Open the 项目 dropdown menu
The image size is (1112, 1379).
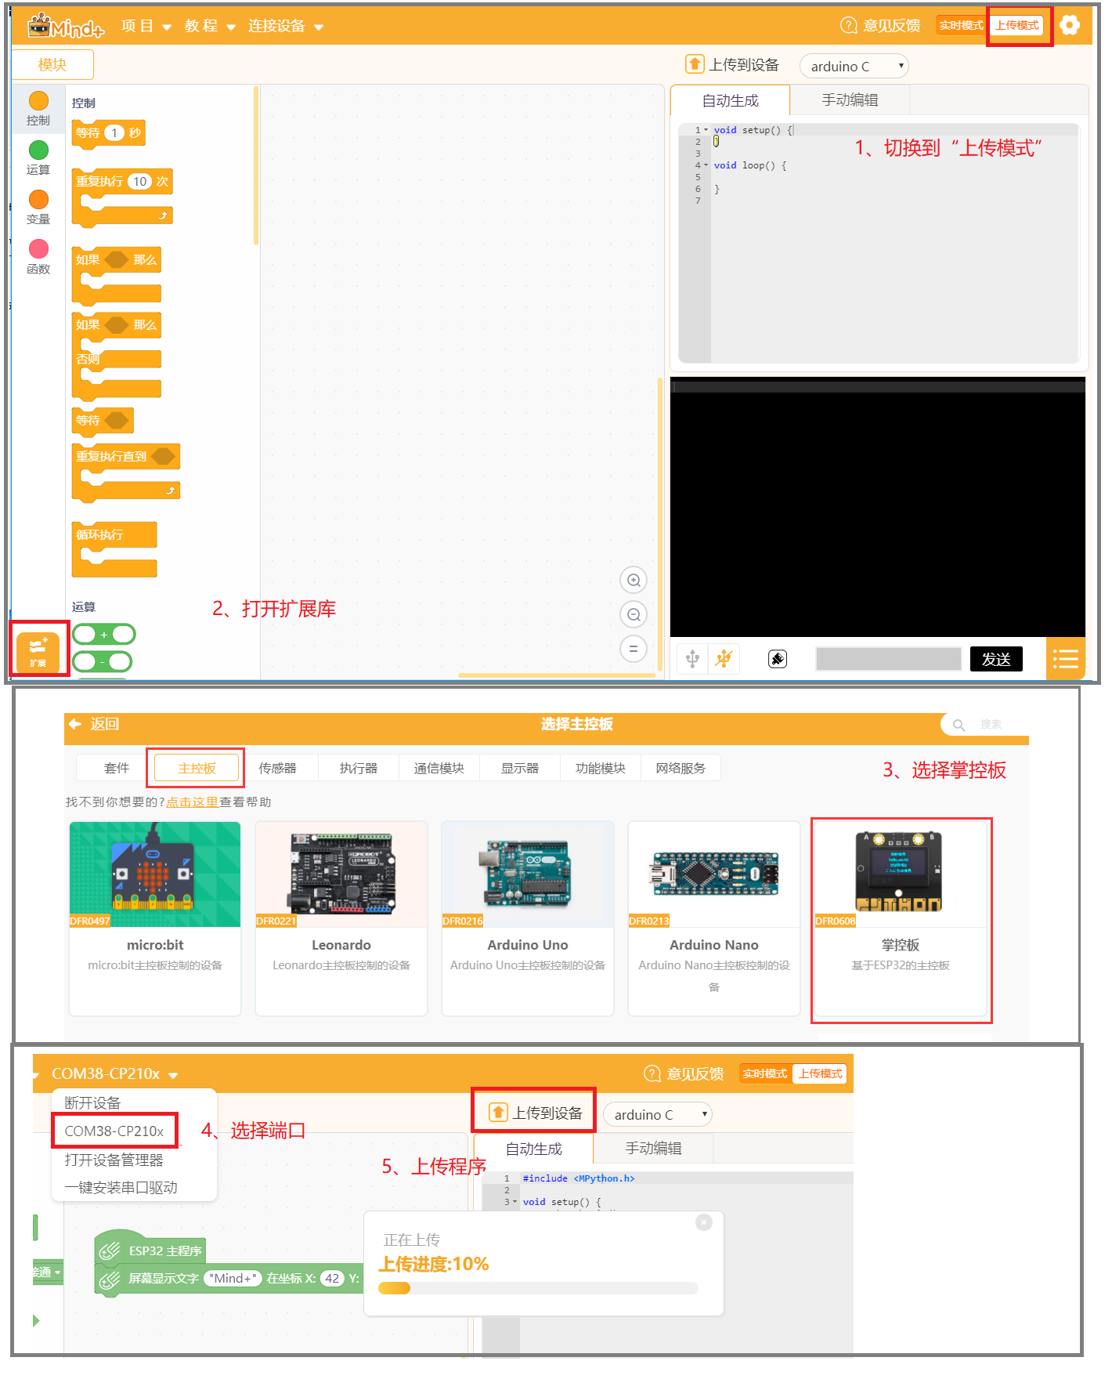tap(146, 26)
